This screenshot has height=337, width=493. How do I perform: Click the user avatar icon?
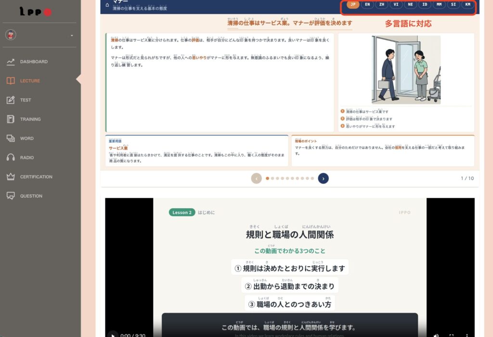click(x=11, y=35)
